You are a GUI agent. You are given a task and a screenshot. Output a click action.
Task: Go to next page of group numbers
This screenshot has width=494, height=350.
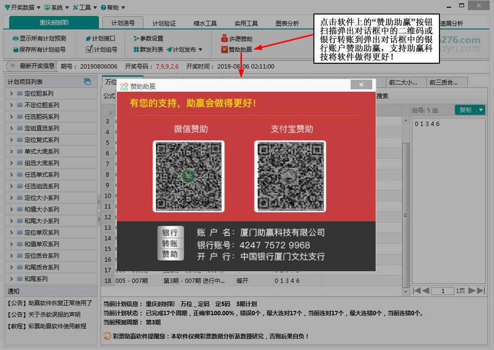(x=472, y=291)
